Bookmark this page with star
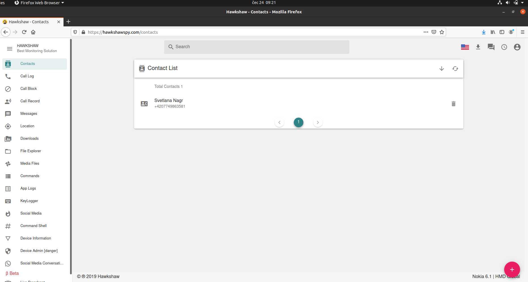The image size is (528, 282). (x=442, y=32)
